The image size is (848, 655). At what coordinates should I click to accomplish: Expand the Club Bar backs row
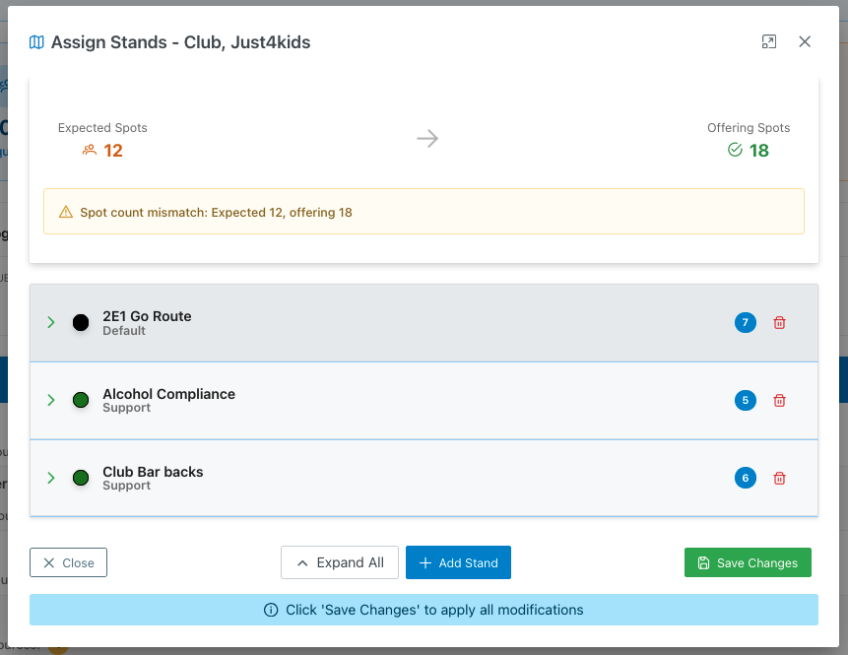51,479
